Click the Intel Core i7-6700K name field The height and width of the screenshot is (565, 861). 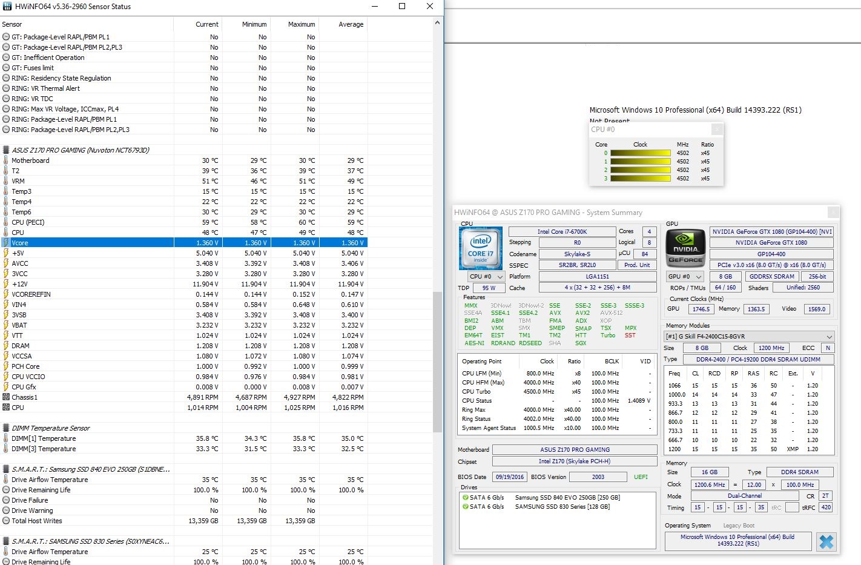click(562, 231)
